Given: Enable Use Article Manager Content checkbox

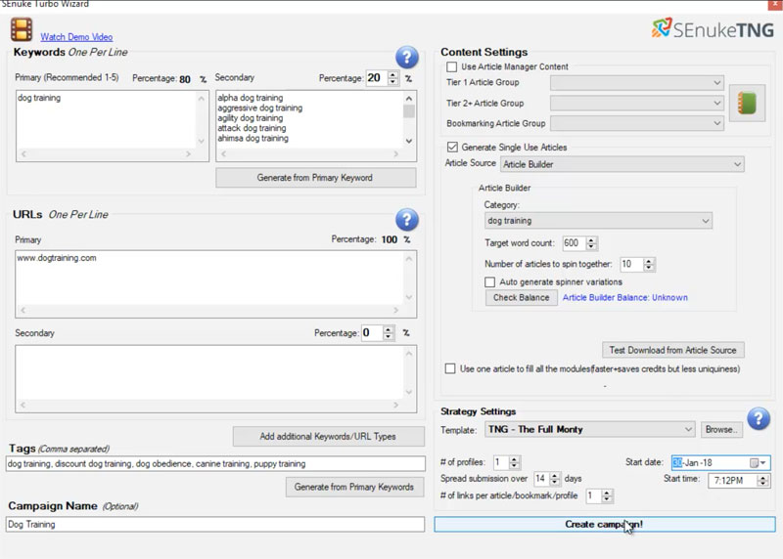Looking at the screenshot, I should click(452, 66).
